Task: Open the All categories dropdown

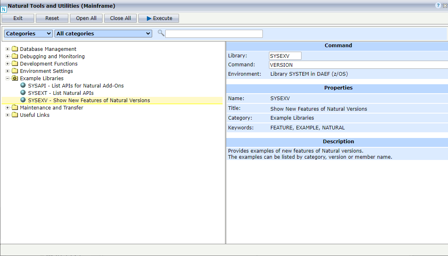Action: click(x=103, y=33)
